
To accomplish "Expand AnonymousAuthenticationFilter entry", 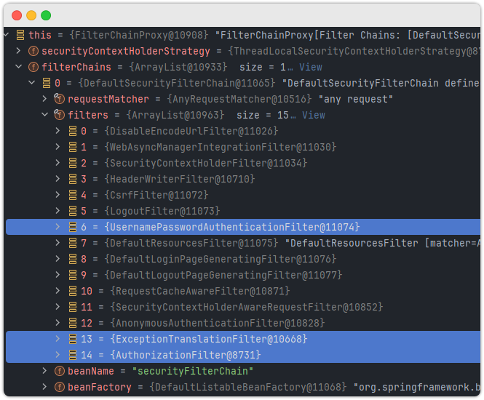I will tap(57, 323).
